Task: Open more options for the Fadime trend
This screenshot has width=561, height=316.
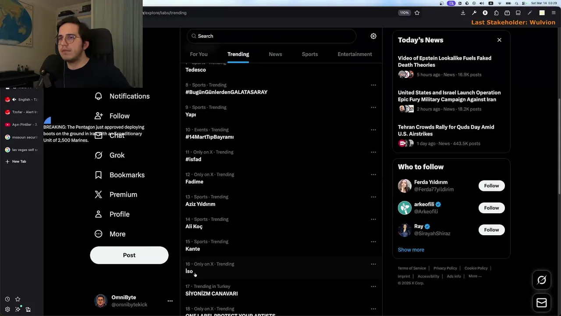Action: [373, 175]
